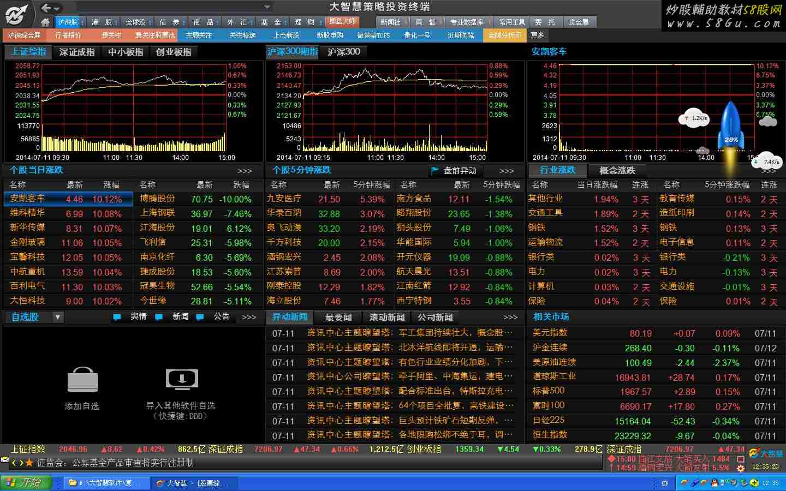
Task: Click the 道琼斯工业 row in 相关市场
Action: 655,377
